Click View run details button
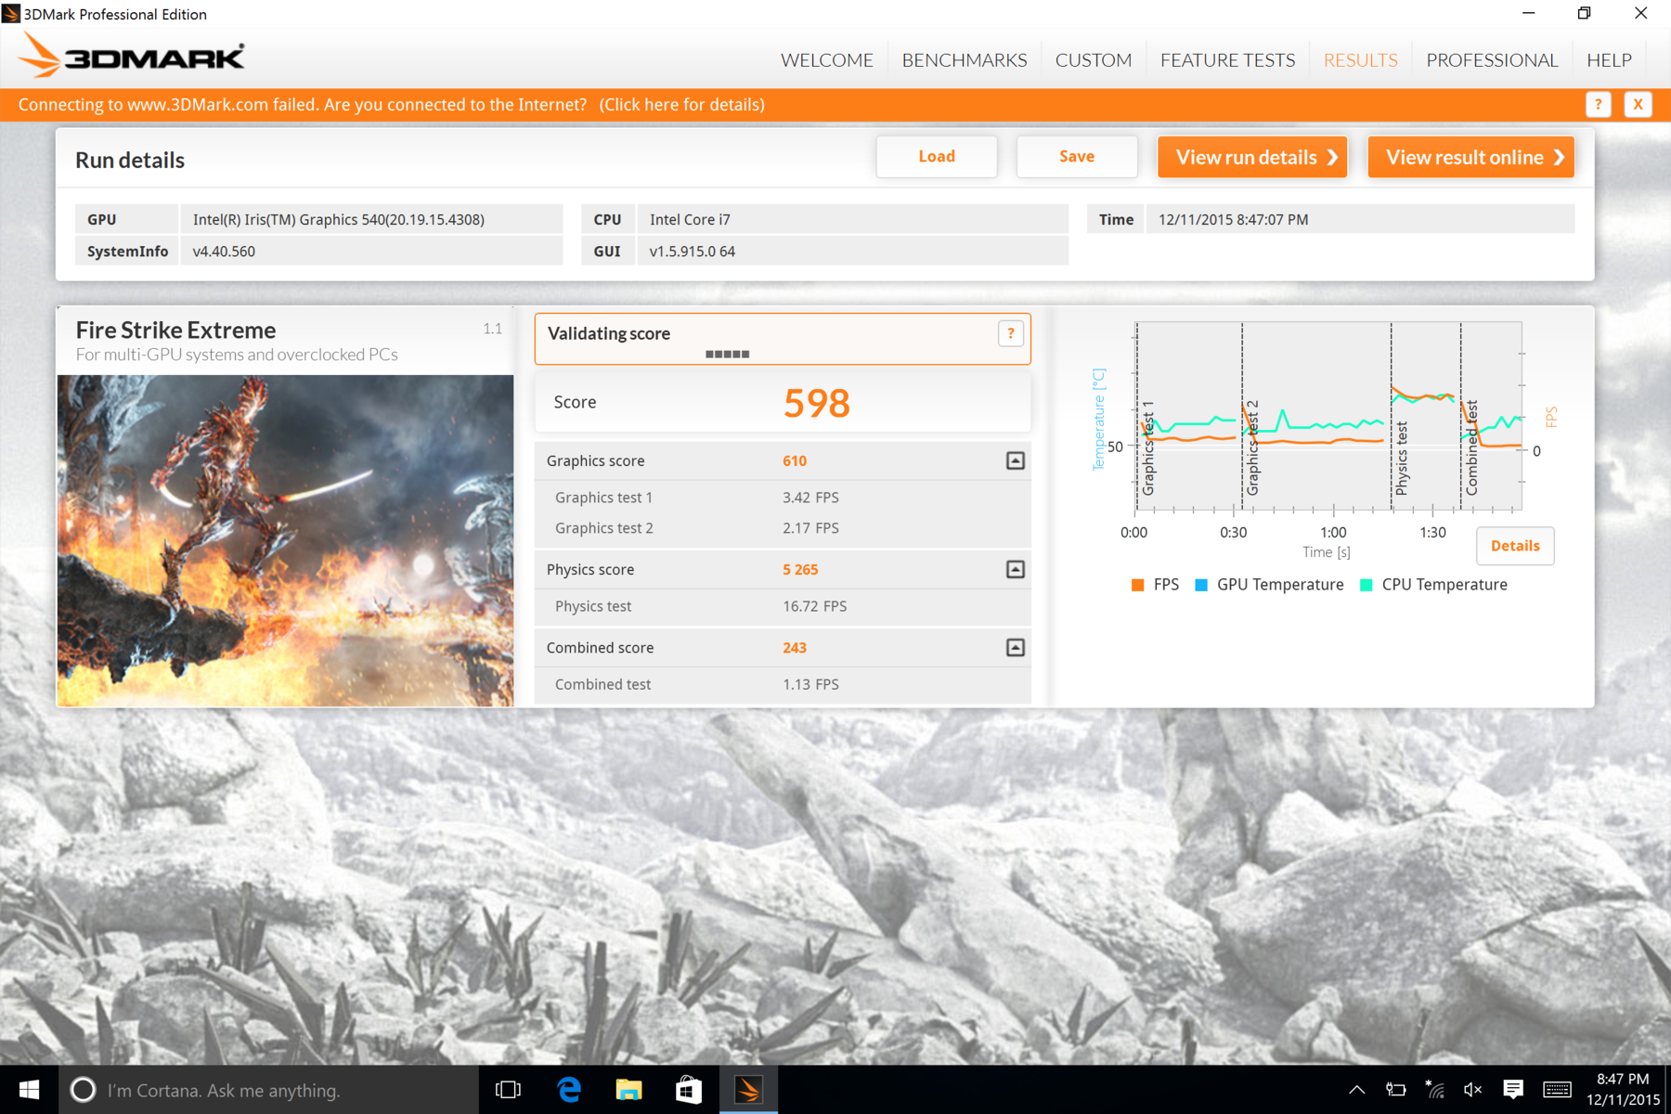Viewport: 1671px width, 1114px height. point(1252,157)
